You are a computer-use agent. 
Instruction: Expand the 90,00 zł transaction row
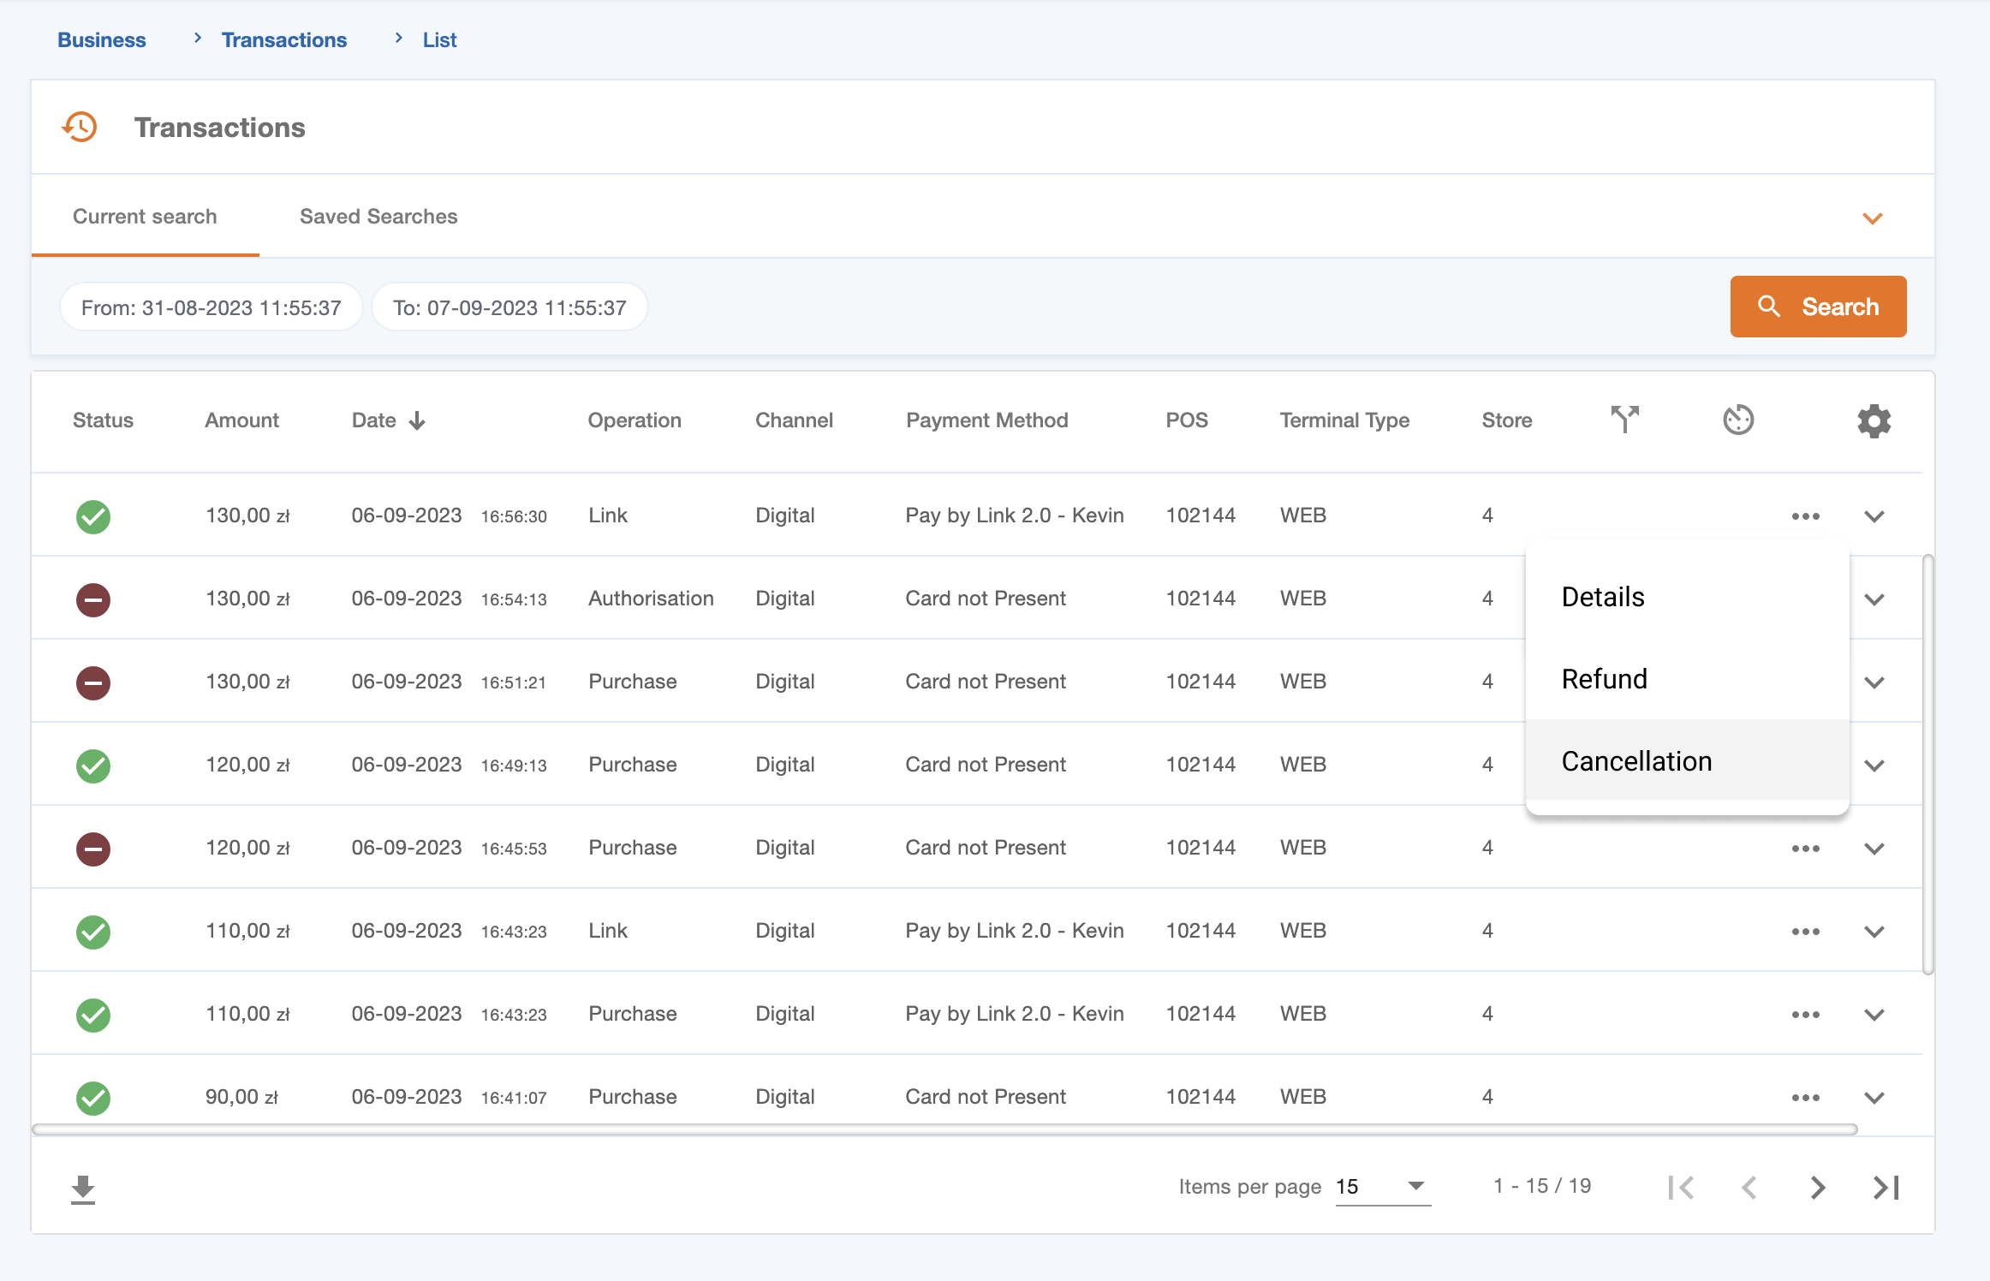coord(1874,1098)
